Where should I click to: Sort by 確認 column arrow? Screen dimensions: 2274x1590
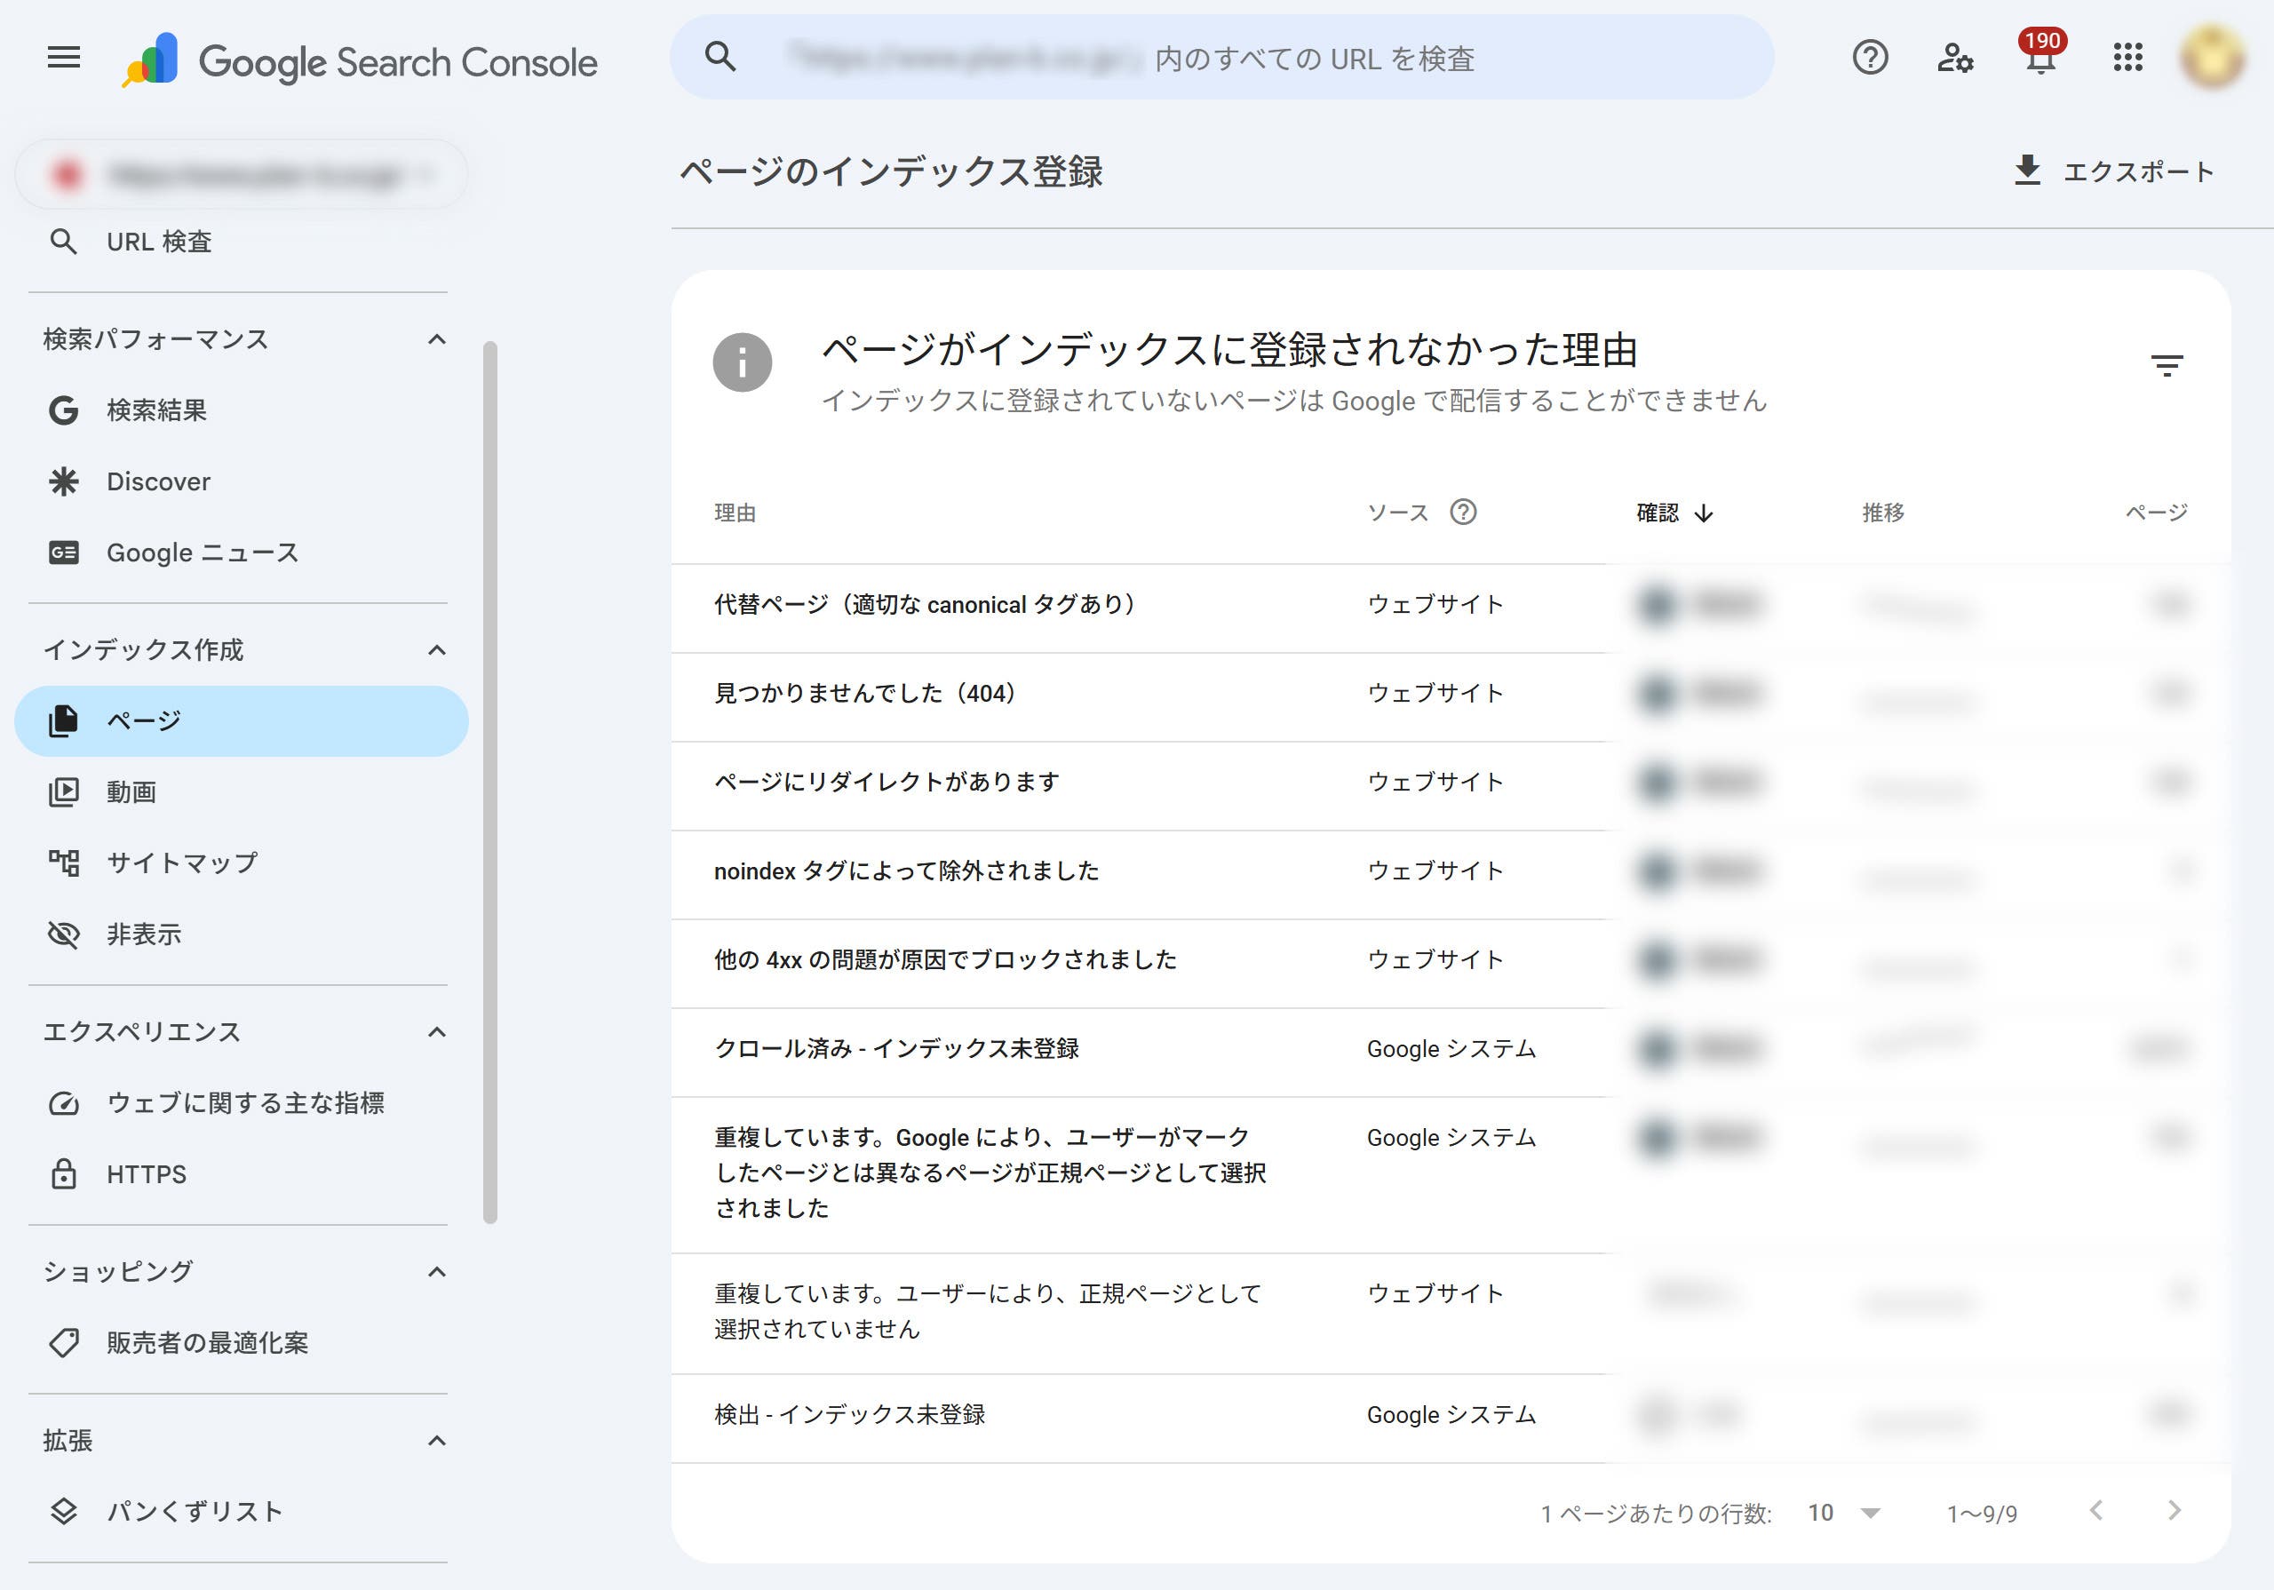pyautogui.click(x=1704, y=513)
